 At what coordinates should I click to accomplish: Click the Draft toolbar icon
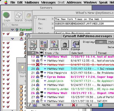coord(33,44)
